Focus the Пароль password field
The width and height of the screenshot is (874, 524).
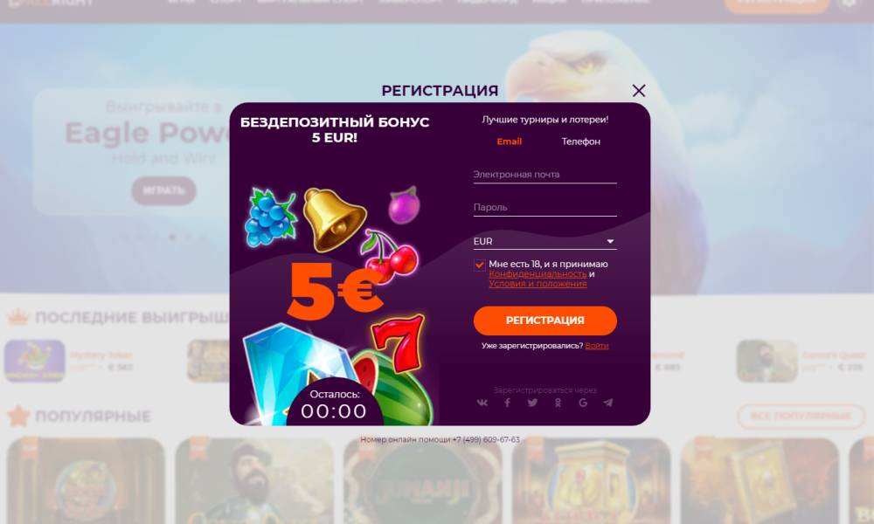click(545, 208)
